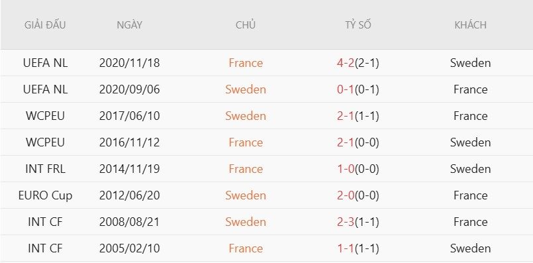Click away team Sweden in the 2020/11/18 row
The image size is (533, 263).
click(x=471, y=63)
